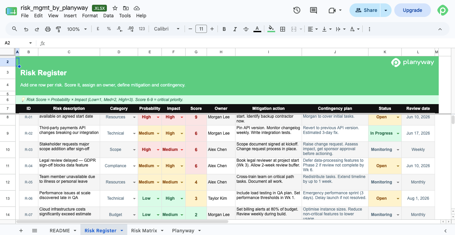Collapse the menus with the chevron
Viewport: 455px width, 235px height.
(x=440, y=29)
